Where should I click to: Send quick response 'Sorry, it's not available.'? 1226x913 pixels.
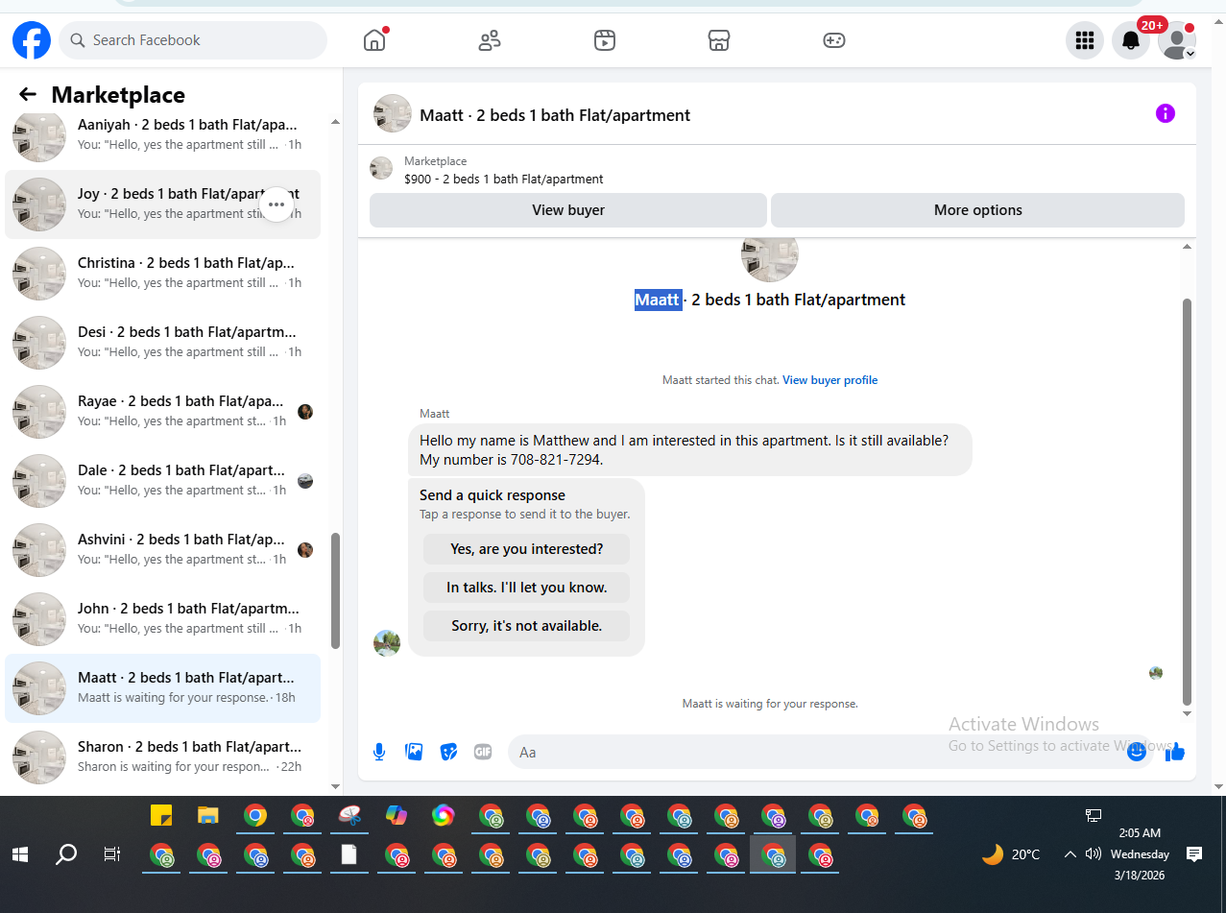(x=526, y=626)
